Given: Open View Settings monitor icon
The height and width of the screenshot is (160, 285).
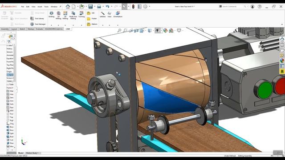Looking at the screenshot, I should [179, 31].
